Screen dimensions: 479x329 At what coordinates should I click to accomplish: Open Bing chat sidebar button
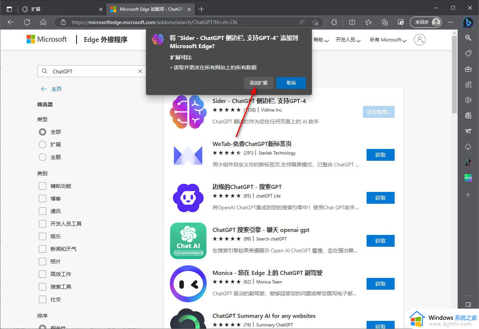468,22
